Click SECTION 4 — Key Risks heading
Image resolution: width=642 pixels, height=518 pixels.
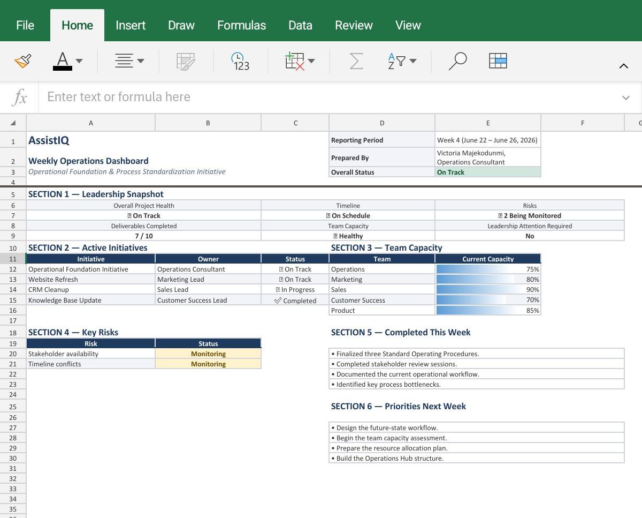point(73,332)
